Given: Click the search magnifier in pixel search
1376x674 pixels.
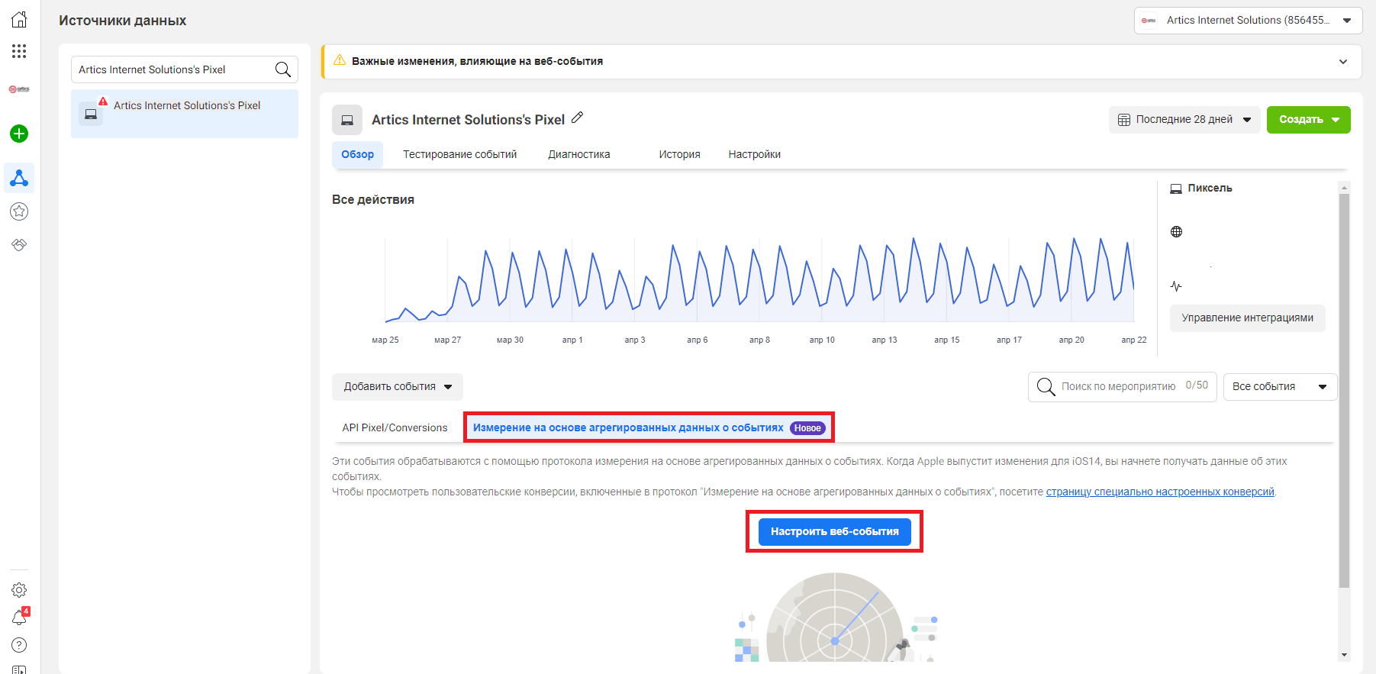Looking at the screenshot, I should click(282, 69).
